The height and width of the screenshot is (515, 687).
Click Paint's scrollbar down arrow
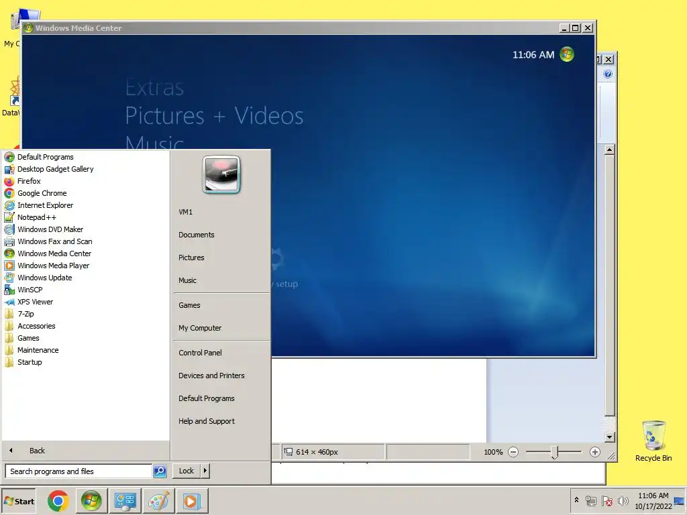point(609,437)
